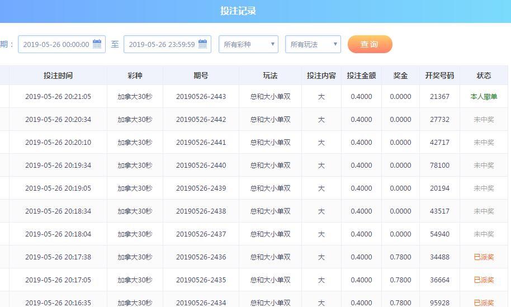Click the 本人撤单 status in row 2443

pyautogui.click(x=484, y=97)
